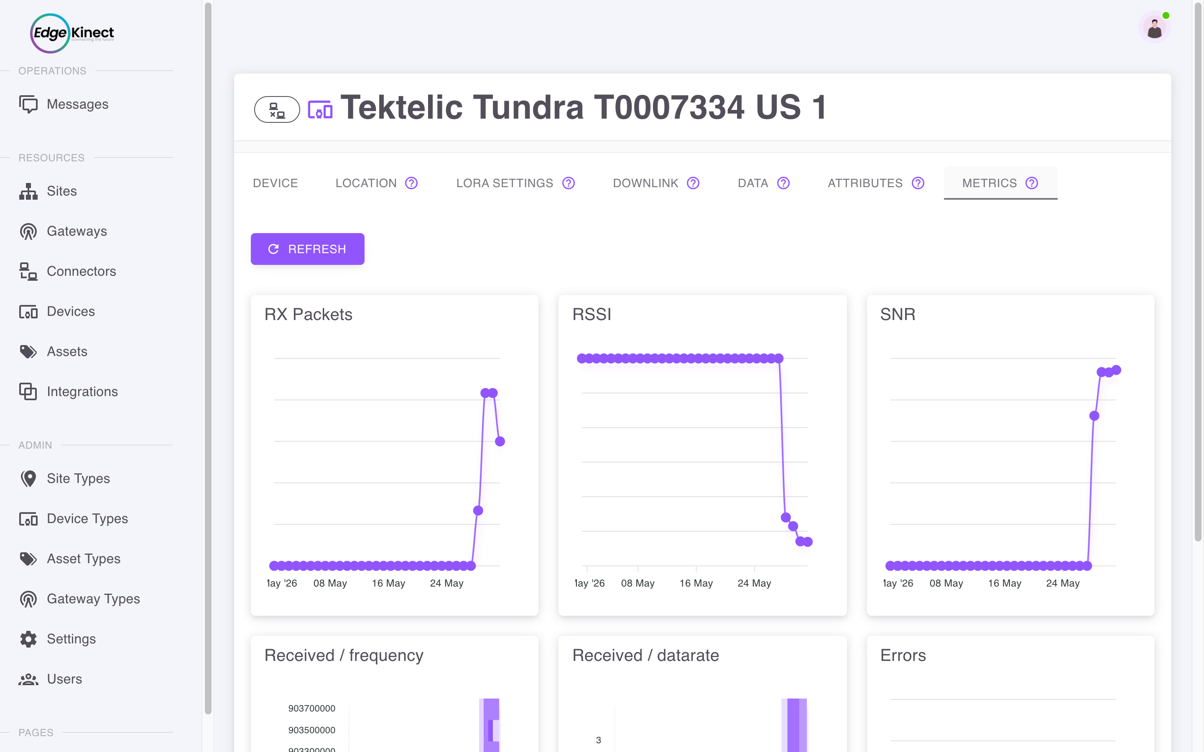Navigate to Device Types
Image resolution: width=1204 pixels, height=752 pixels.
[x=87, y=519]
